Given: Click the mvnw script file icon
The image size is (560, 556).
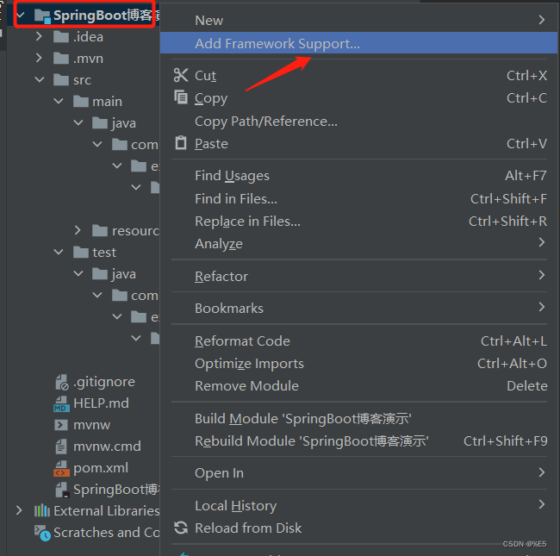Looking at the screenshot, I should [60, 425].
